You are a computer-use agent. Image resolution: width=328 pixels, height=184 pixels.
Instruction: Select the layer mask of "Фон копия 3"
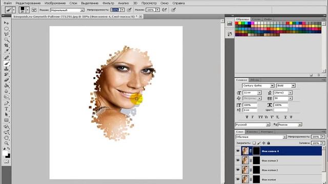256,160
